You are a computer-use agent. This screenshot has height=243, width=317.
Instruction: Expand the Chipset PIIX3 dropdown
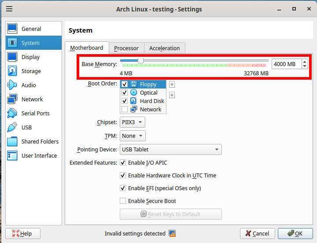pos(133,122)
